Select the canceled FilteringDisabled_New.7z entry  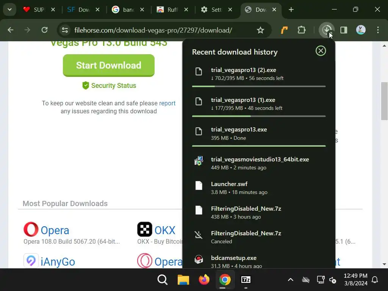click(259, 237)
